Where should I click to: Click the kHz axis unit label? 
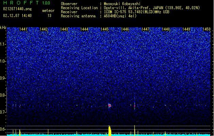point(3,28)
